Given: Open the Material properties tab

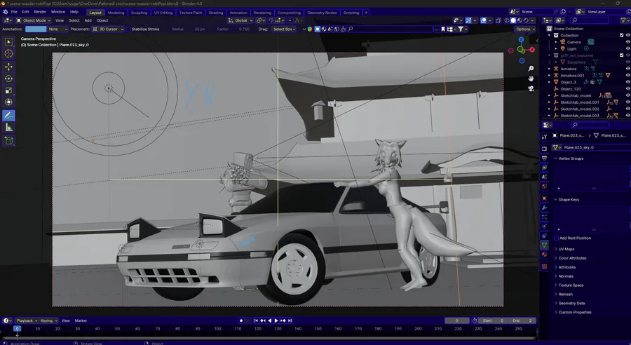Looking at the screenshot, I should (544, 255).
